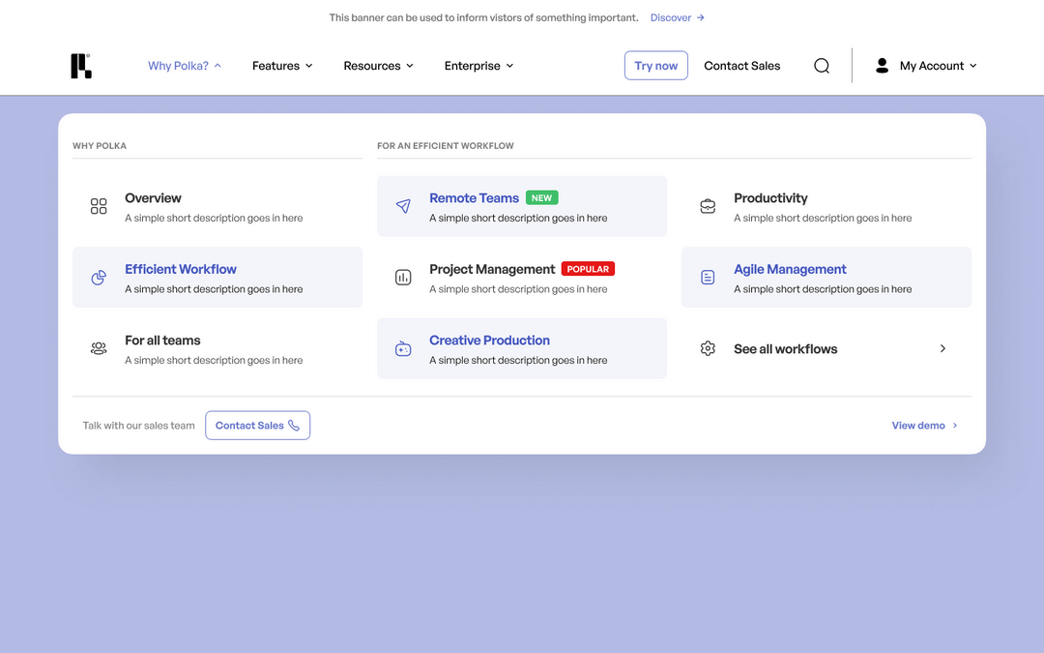This screenshot has width=1044, height=653.
Task: Click the Efficient Workflow pie chart icon
Action: (x=98, y=278)
